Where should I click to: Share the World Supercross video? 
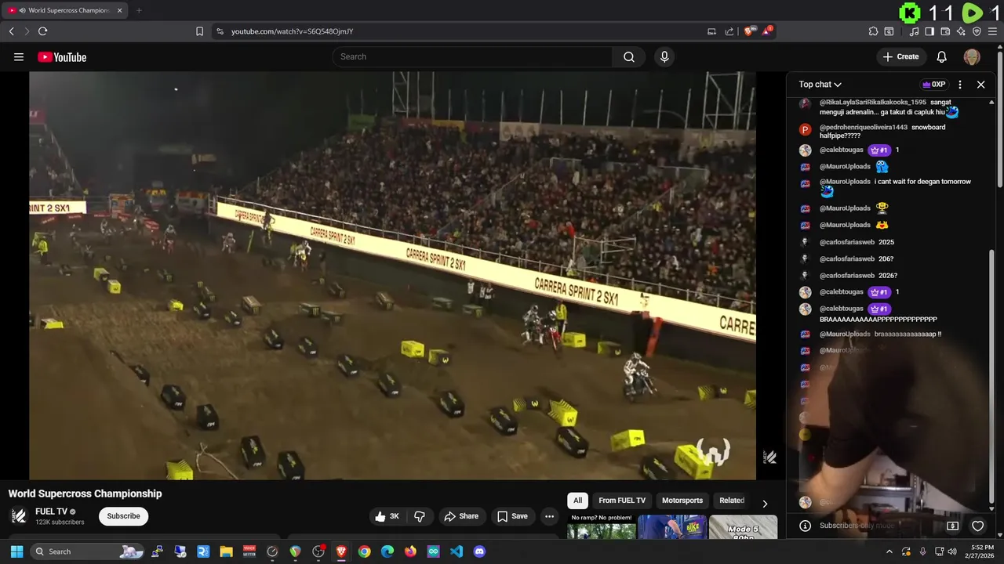click(x=460, y=516)
